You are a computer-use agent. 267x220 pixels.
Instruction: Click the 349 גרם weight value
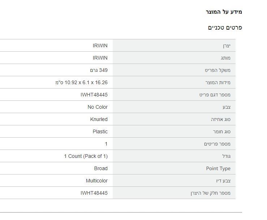tap(99, 70)
